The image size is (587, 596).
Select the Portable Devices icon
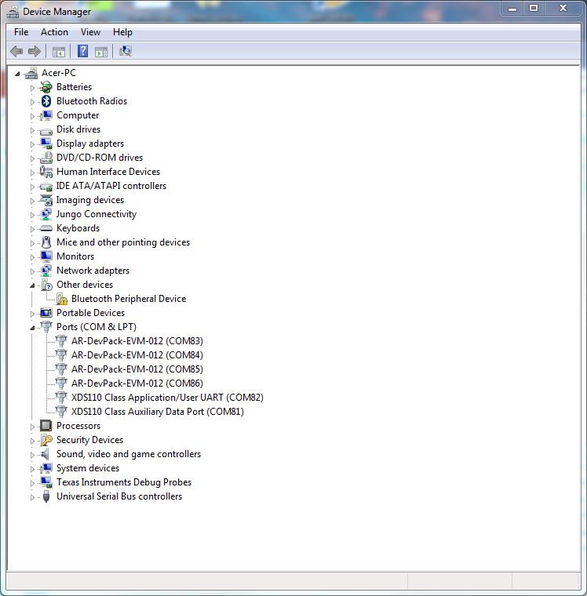46,313
